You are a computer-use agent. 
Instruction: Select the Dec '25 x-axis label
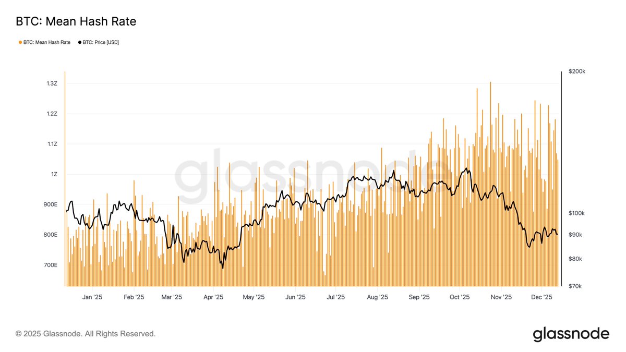[x=541, y=297]
